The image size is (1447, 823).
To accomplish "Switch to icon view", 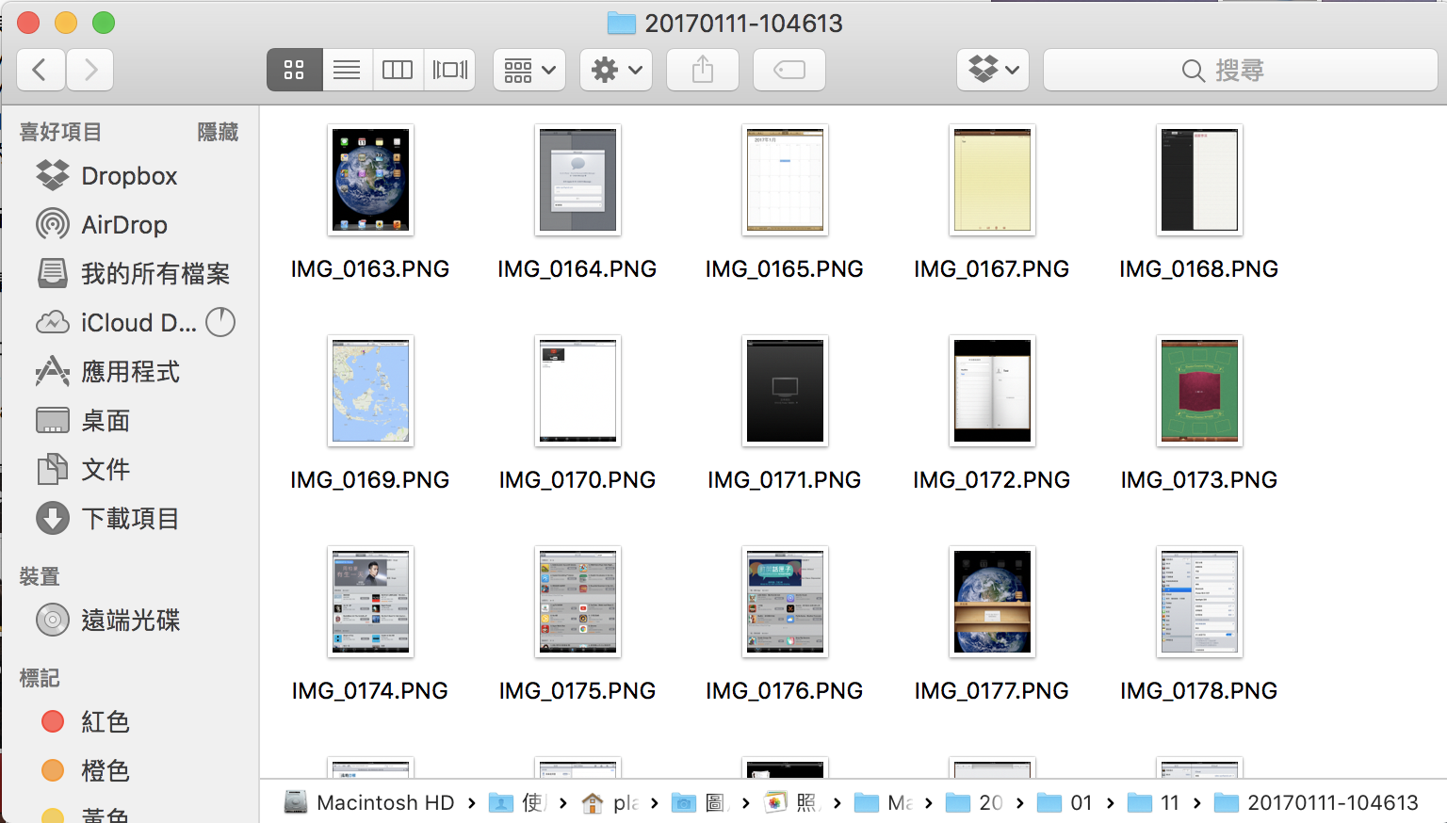I will coord(294,70).
